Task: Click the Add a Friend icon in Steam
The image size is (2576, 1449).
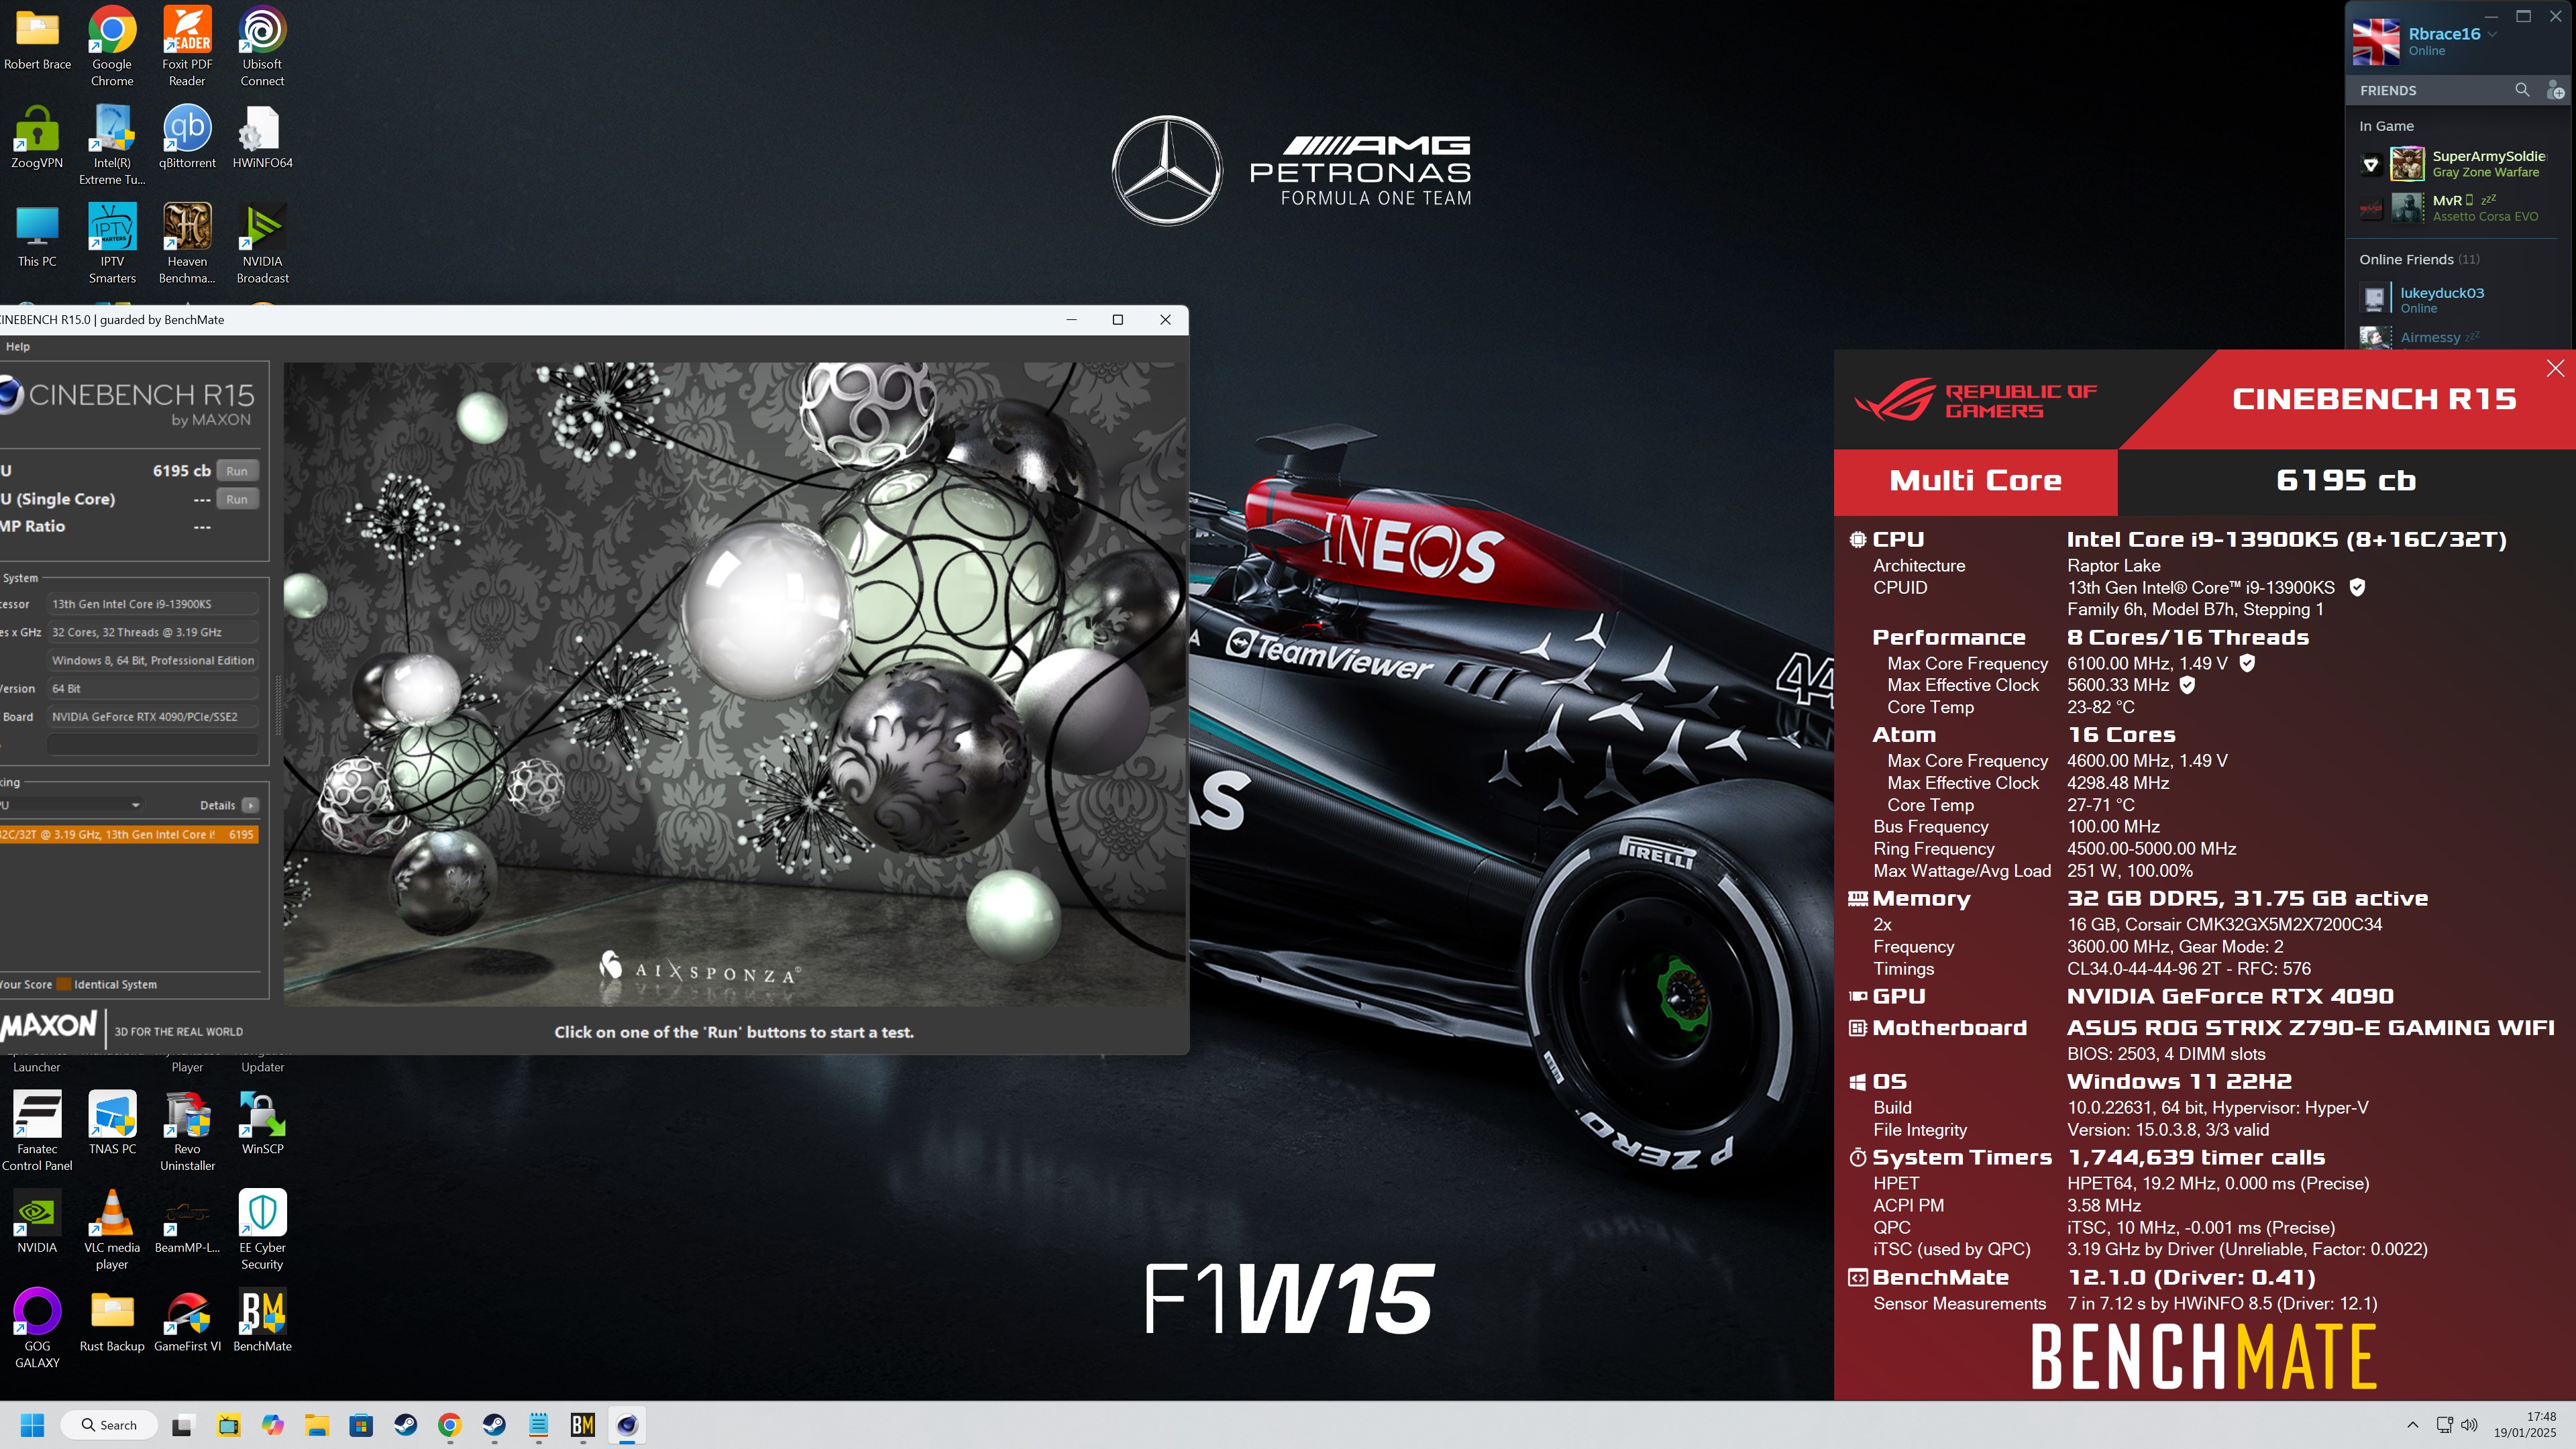Action: (x=2555, y=90)
